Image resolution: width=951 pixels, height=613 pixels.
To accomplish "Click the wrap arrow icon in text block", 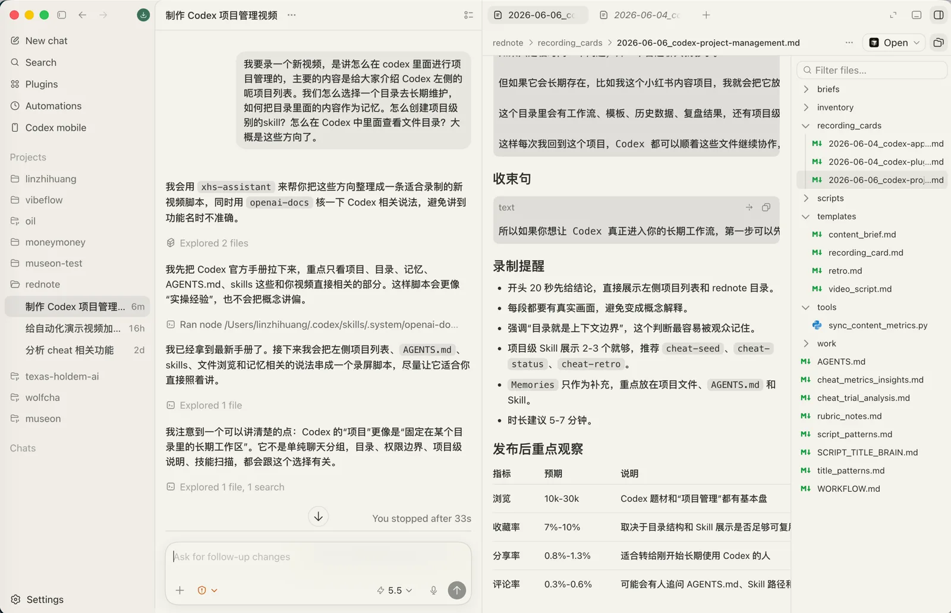I will click(x=749, y=207).
